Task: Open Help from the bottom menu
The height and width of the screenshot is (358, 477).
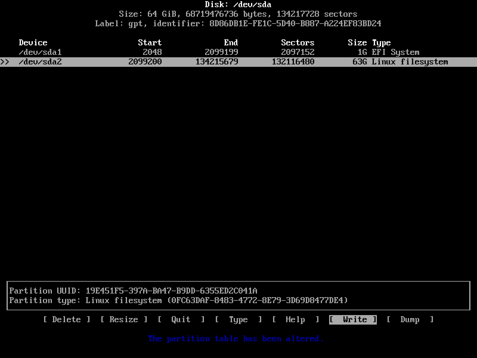Action: coord(295,320)
